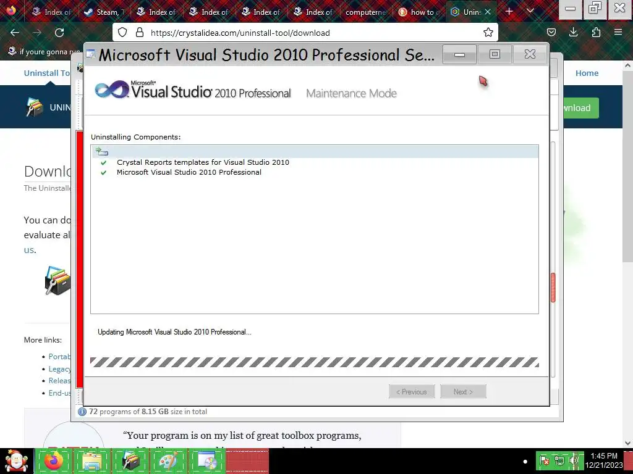Click 'Updating Microsoft Visual Studio 2010 Professional...' status
This screenshot has width=633, height=474.
[x=174, y=331]
